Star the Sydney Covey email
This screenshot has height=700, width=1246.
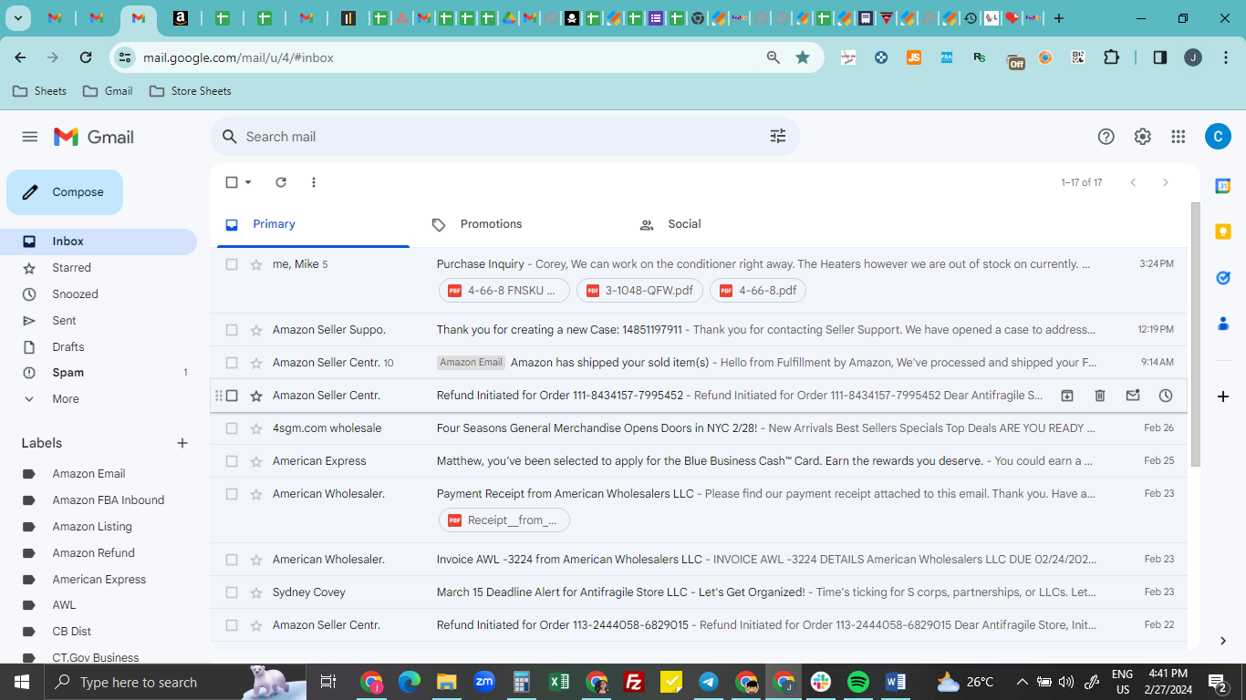point(256,592)
